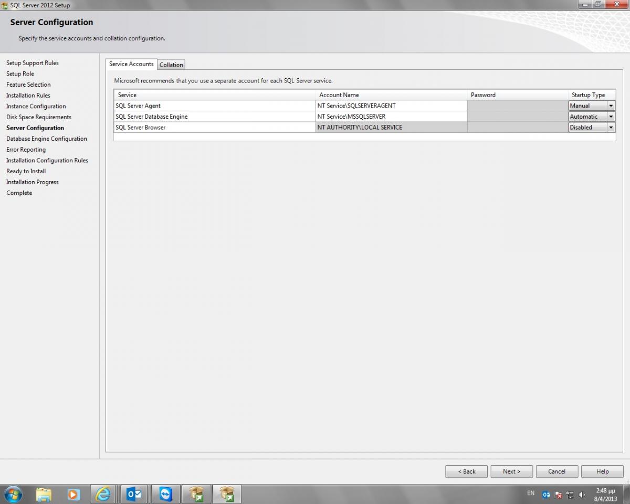Go back with the < Back button
This screenshot has height=504, width=630.
[x=466, y=471]
